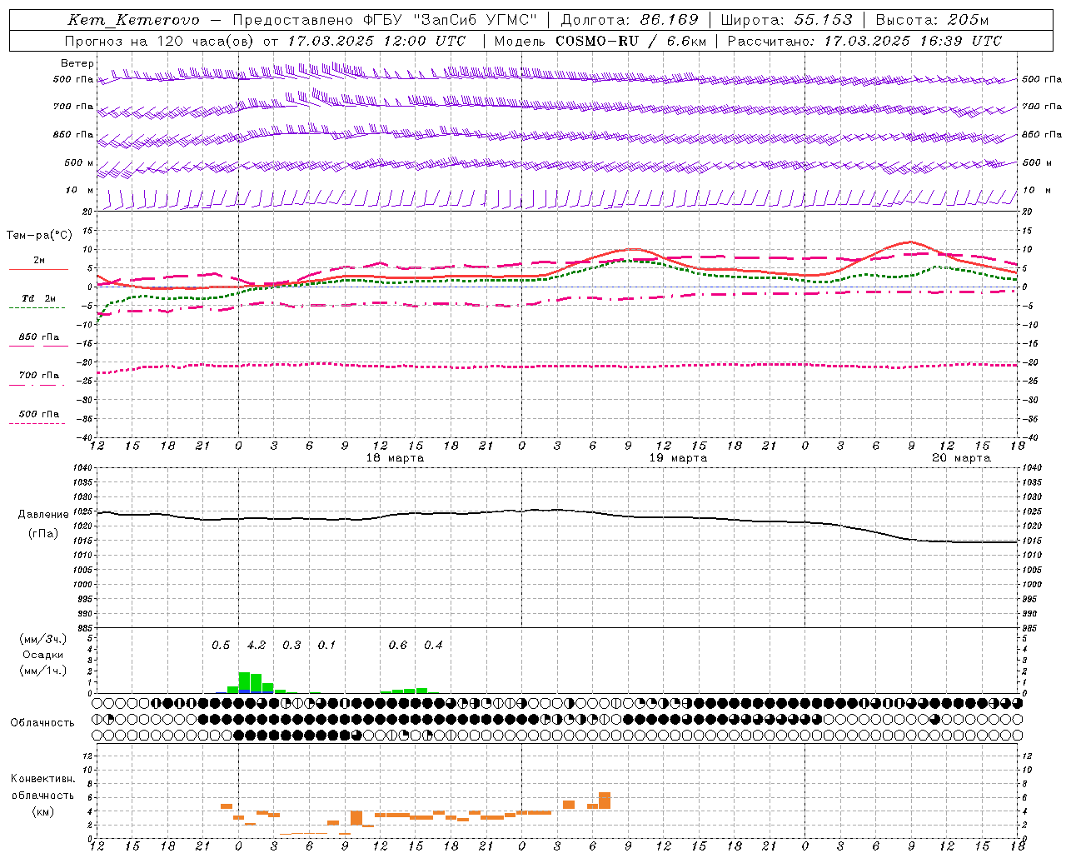Click the '700 гПа' temperature legend entry

click(38, 375)
